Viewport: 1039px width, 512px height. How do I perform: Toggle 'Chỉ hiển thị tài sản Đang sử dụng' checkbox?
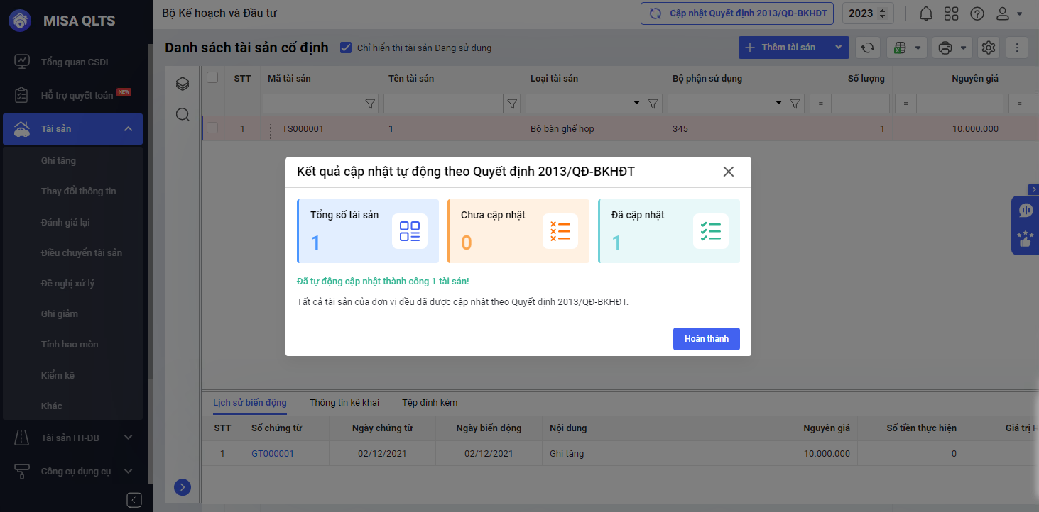pos(346,48)
